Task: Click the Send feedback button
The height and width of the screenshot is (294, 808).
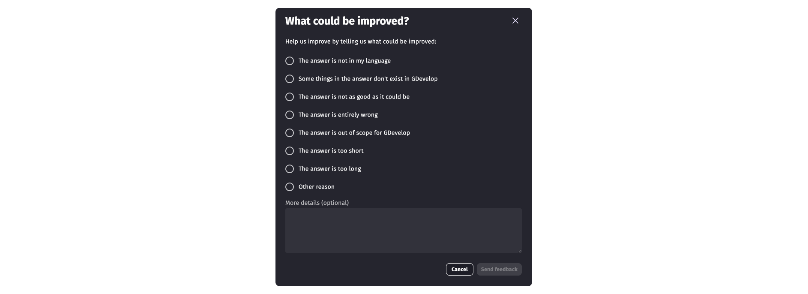Action: pos(499,269)
